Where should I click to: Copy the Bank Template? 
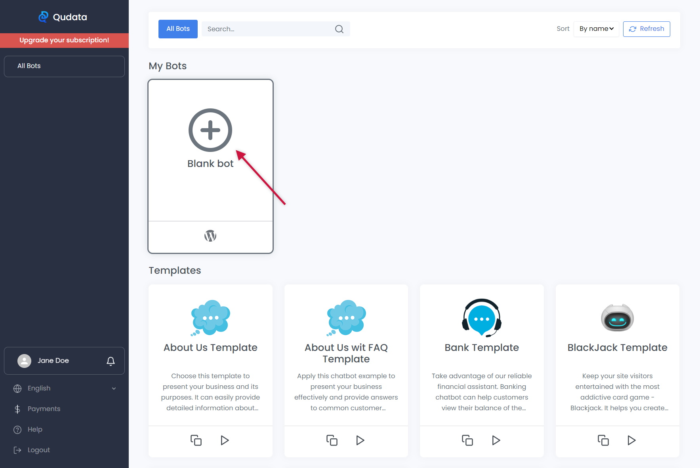467,440
